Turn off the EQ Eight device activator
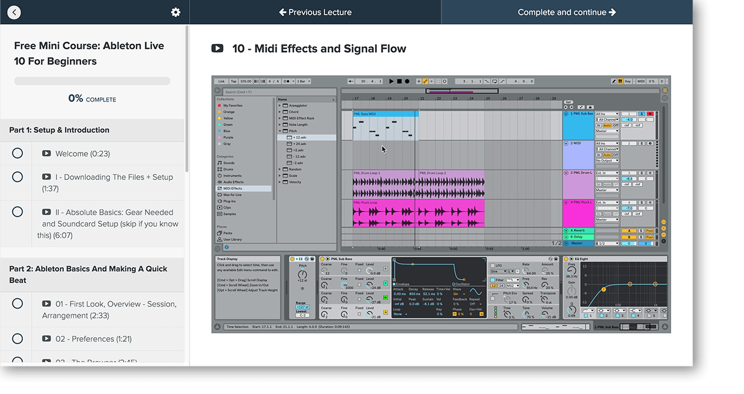Image resolution: width=744 pixels, height=394 pixels. click(x=567, y=259)
